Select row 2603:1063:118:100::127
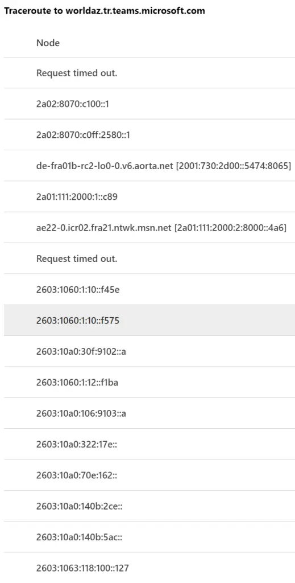Screen dimensions: 295x583 click(149, 568)
